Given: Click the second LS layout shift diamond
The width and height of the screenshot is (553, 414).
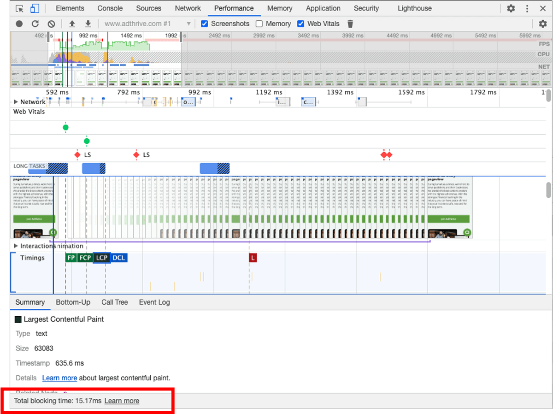Looking at the screenshot, I should click(136, 155).
